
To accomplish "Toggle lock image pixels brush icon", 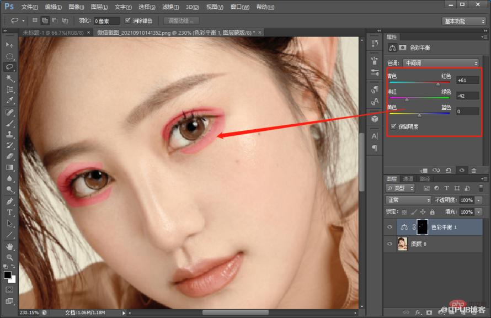I will [x=414, y=212].
